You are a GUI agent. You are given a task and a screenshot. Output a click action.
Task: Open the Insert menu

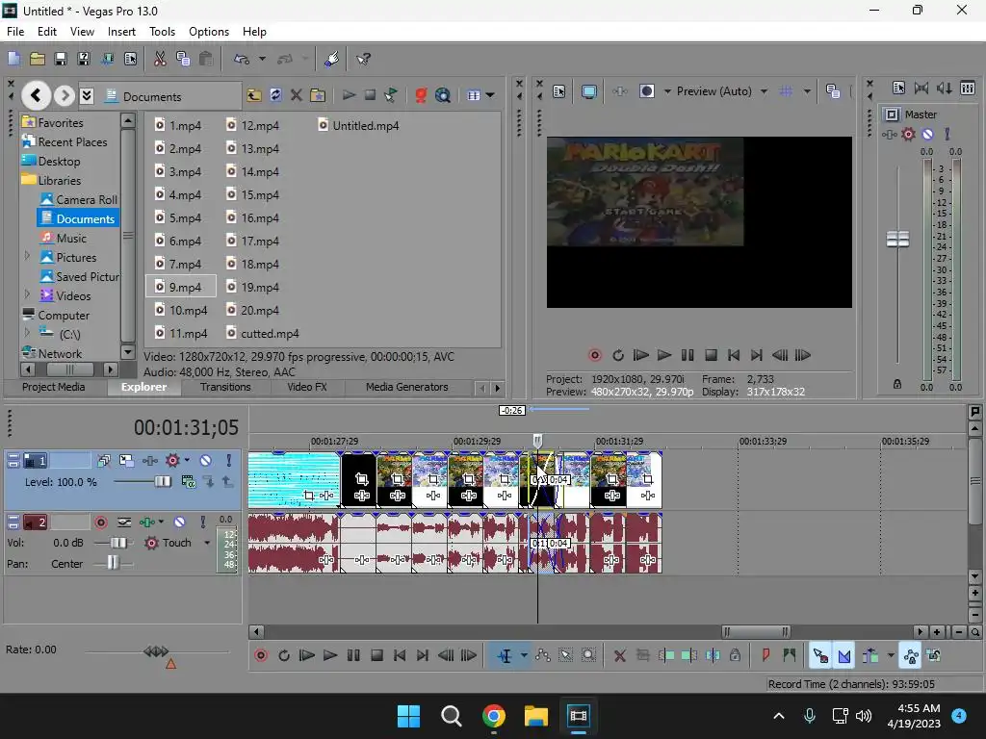(121, 32)
